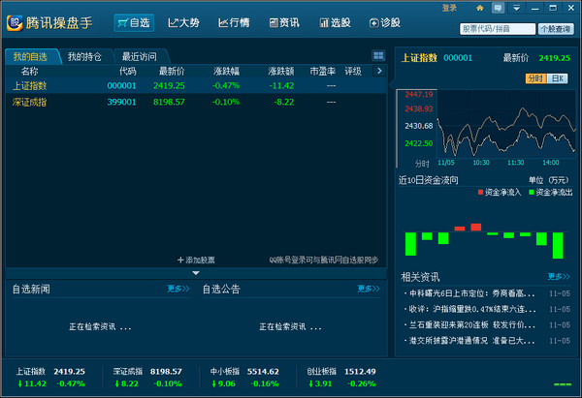The width and height of the screenshot is (582, 398).
Task: Open the 行情 quotes section
Action: [234, 23]
